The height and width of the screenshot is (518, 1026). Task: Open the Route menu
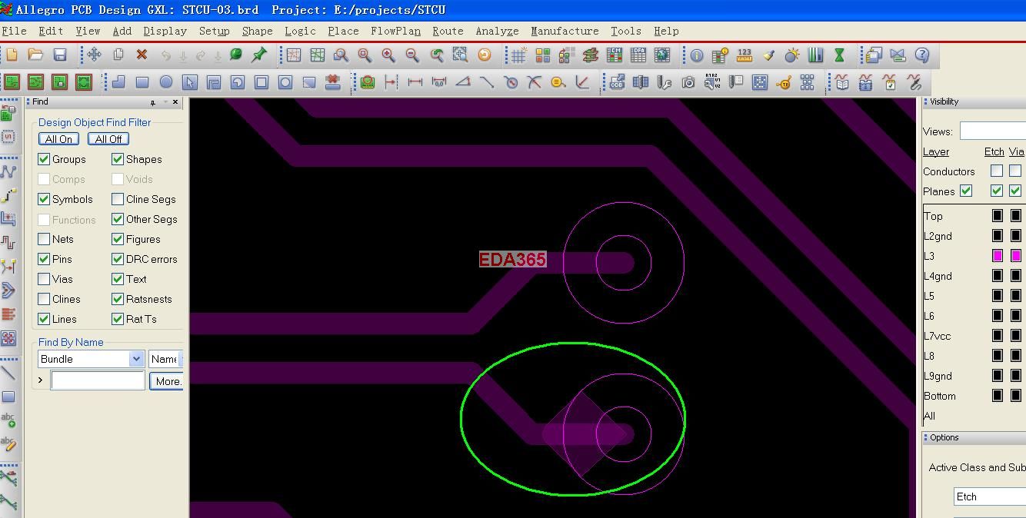click(x=448, y=31)
